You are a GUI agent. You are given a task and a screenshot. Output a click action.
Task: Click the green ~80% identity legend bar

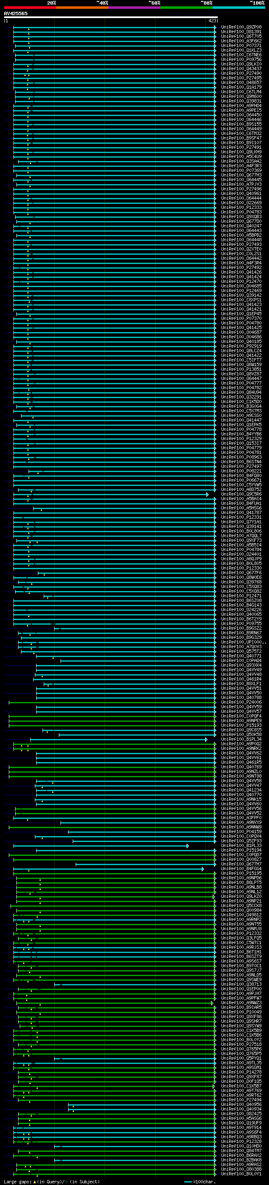(187, 8)
